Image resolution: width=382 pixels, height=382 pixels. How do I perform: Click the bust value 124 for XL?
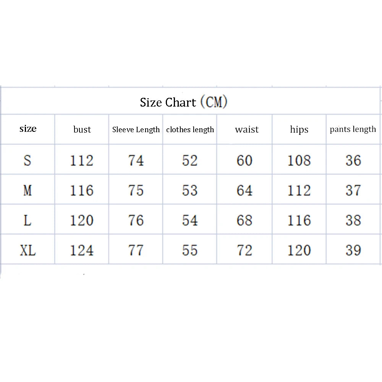82,250
